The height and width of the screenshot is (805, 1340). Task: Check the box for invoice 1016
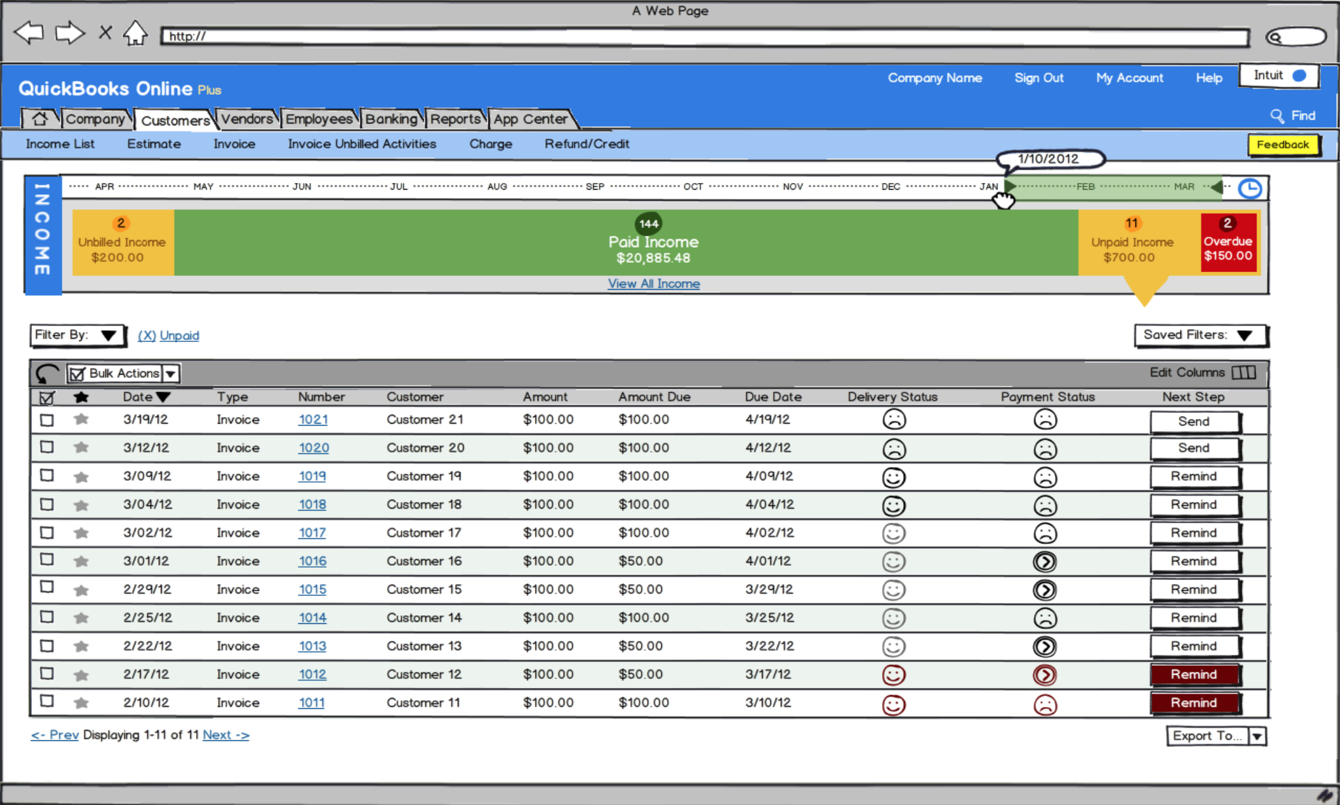point(46,559)
